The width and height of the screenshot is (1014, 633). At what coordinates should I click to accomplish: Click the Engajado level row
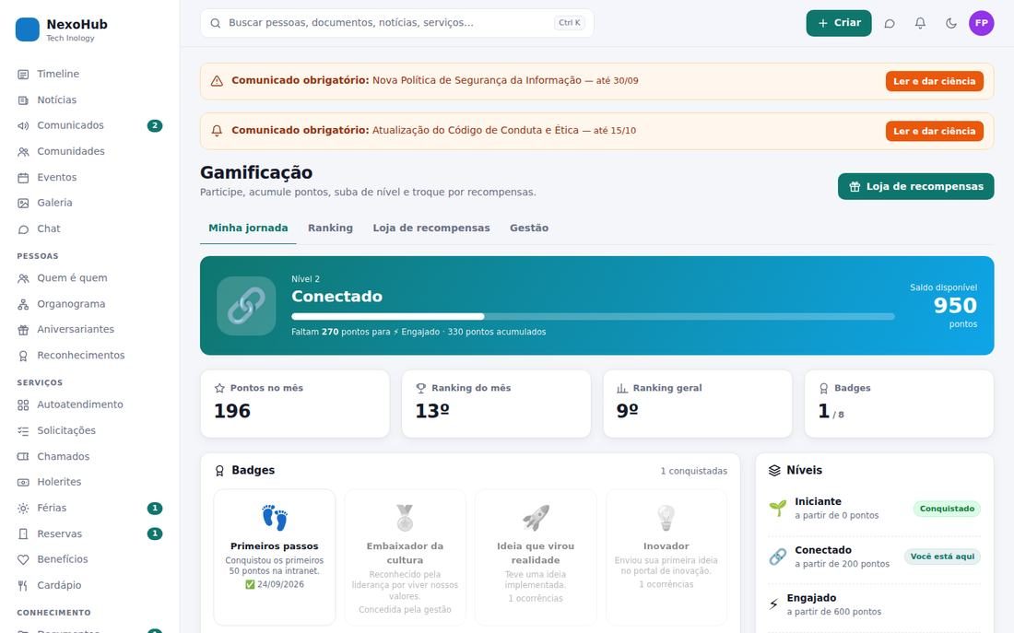point(874,605)
